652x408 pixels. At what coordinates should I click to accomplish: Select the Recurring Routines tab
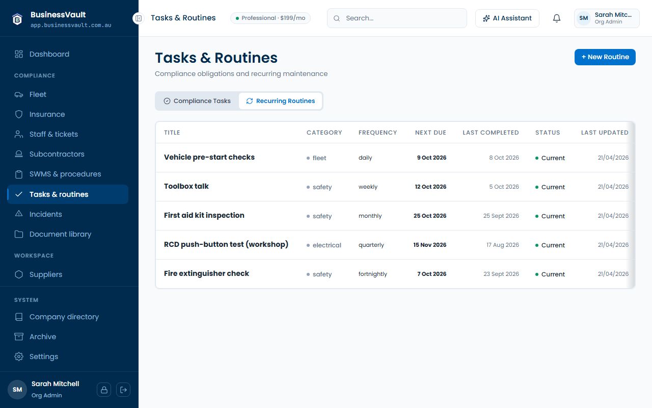(281, 101)
